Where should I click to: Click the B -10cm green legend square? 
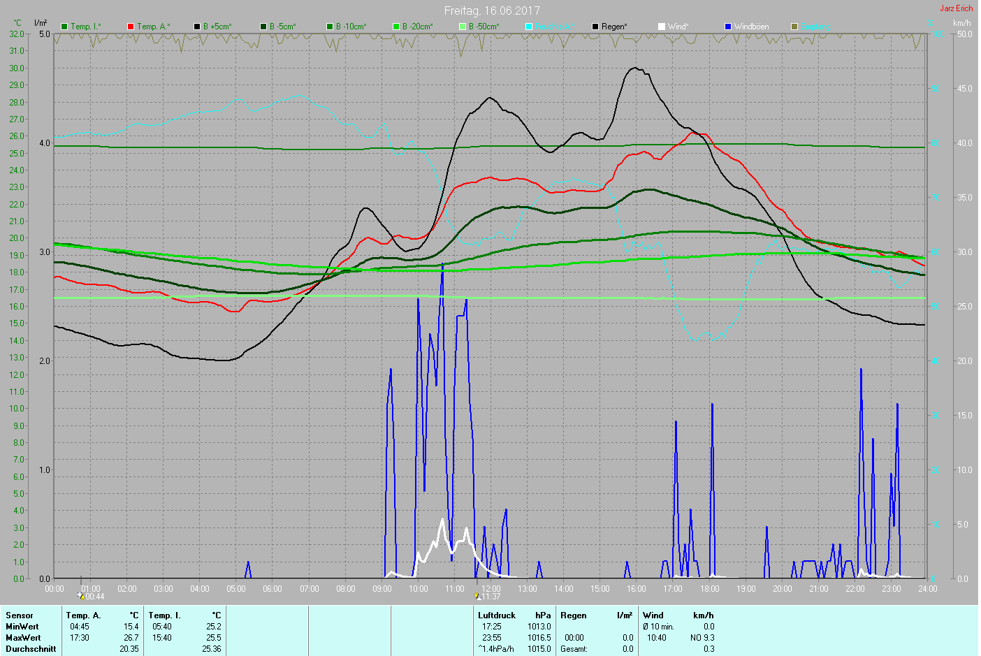coord(330,27)
